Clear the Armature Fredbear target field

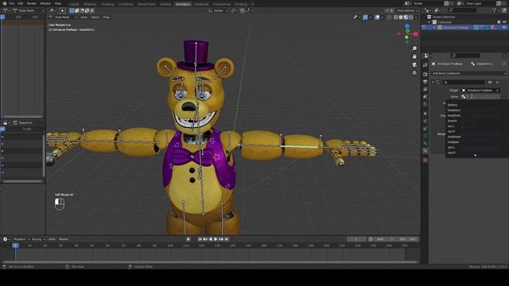[497, 90]
